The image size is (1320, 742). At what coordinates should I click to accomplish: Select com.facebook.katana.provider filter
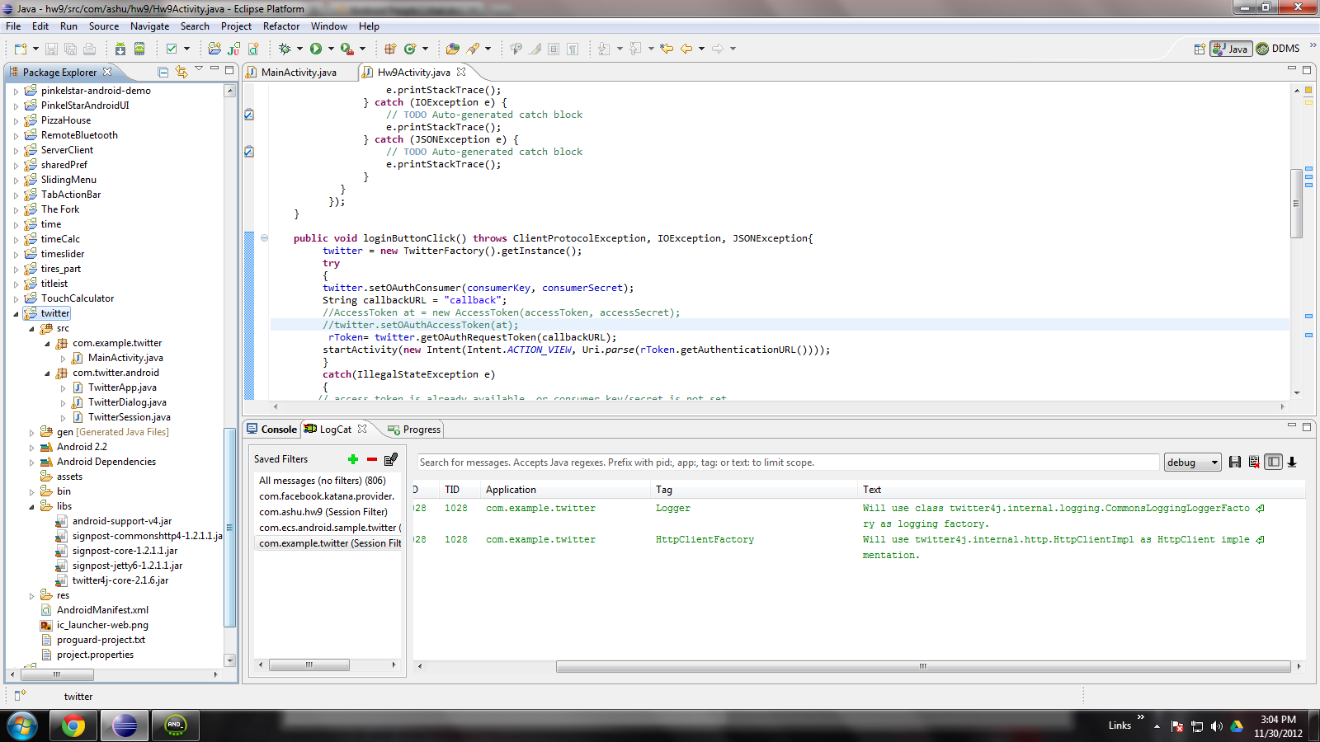pyautogui.click(x=328, y=496)
